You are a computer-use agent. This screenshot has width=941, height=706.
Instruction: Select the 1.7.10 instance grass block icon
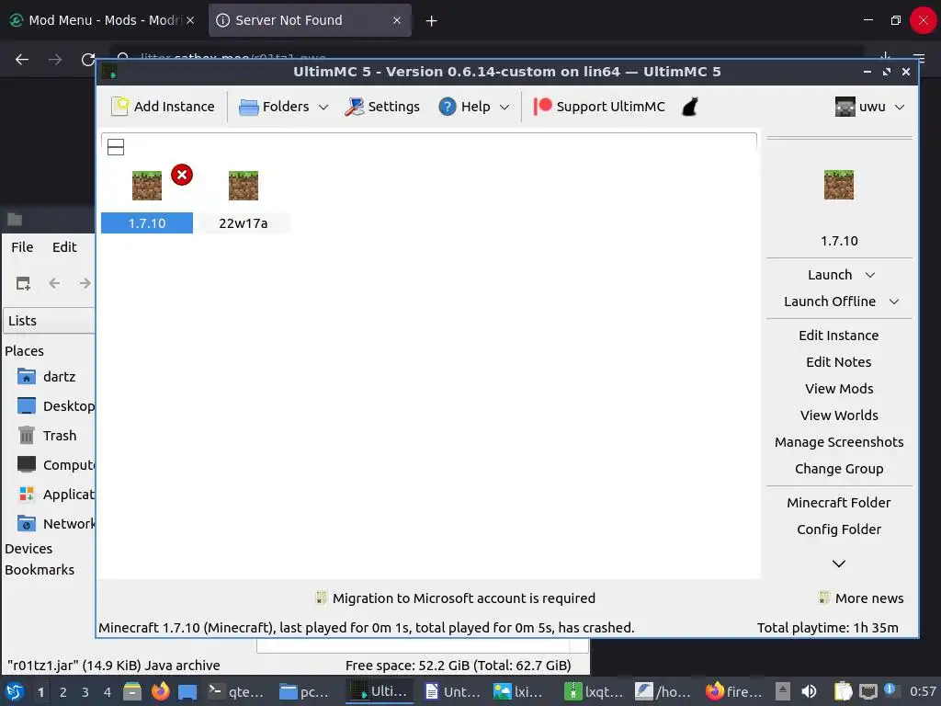coord(147,185)
